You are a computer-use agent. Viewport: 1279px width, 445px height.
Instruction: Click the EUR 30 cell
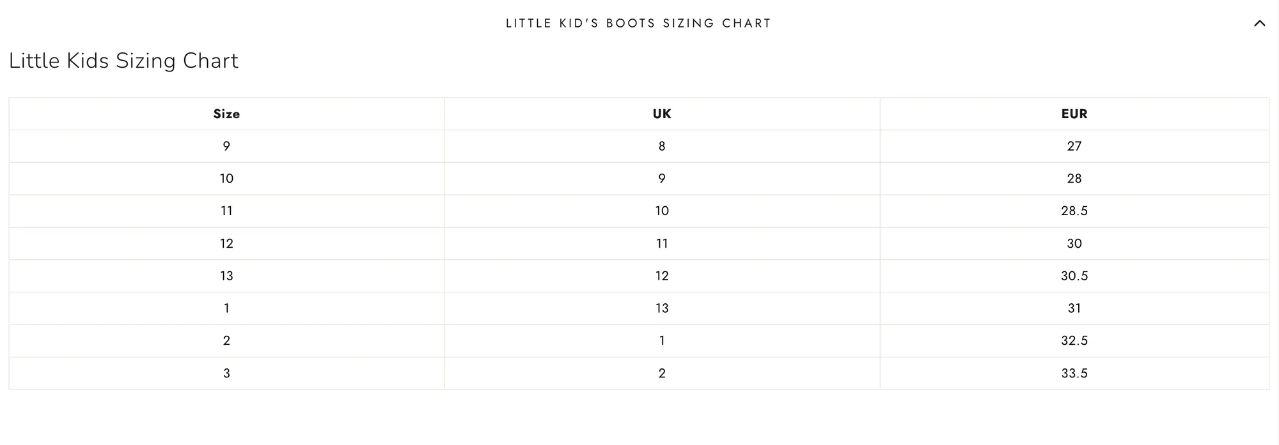[1074, 244]
